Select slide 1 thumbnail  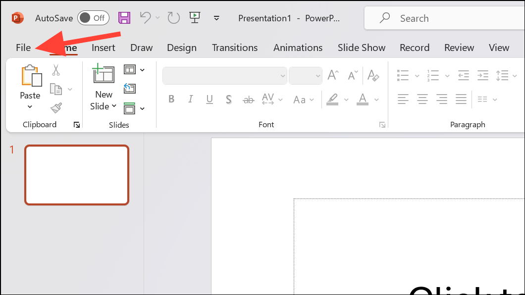[x=76, y=175]
